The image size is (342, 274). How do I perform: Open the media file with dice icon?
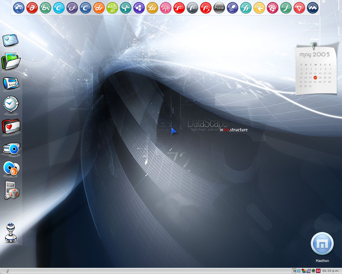(x=12, y=191)
